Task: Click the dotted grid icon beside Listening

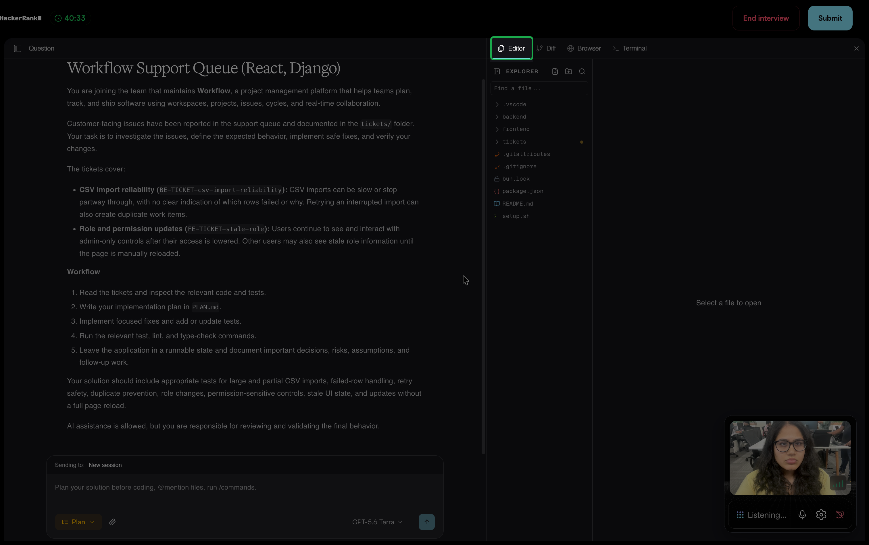Action: click(x=740, y=515)
